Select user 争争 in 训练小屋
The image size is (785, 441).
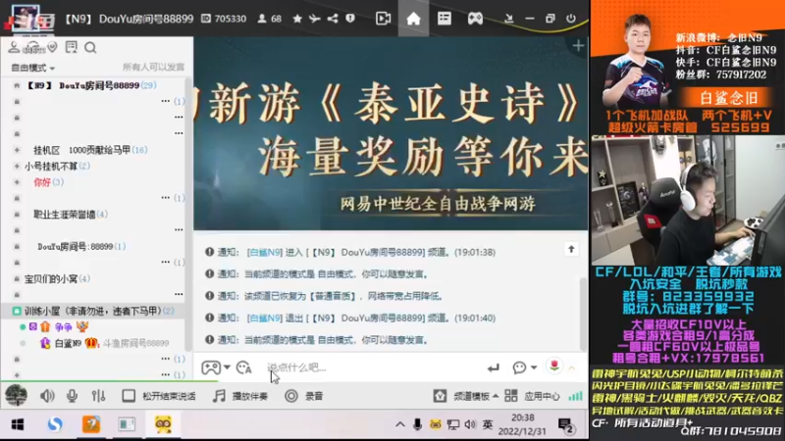click(x=63, y=327)
